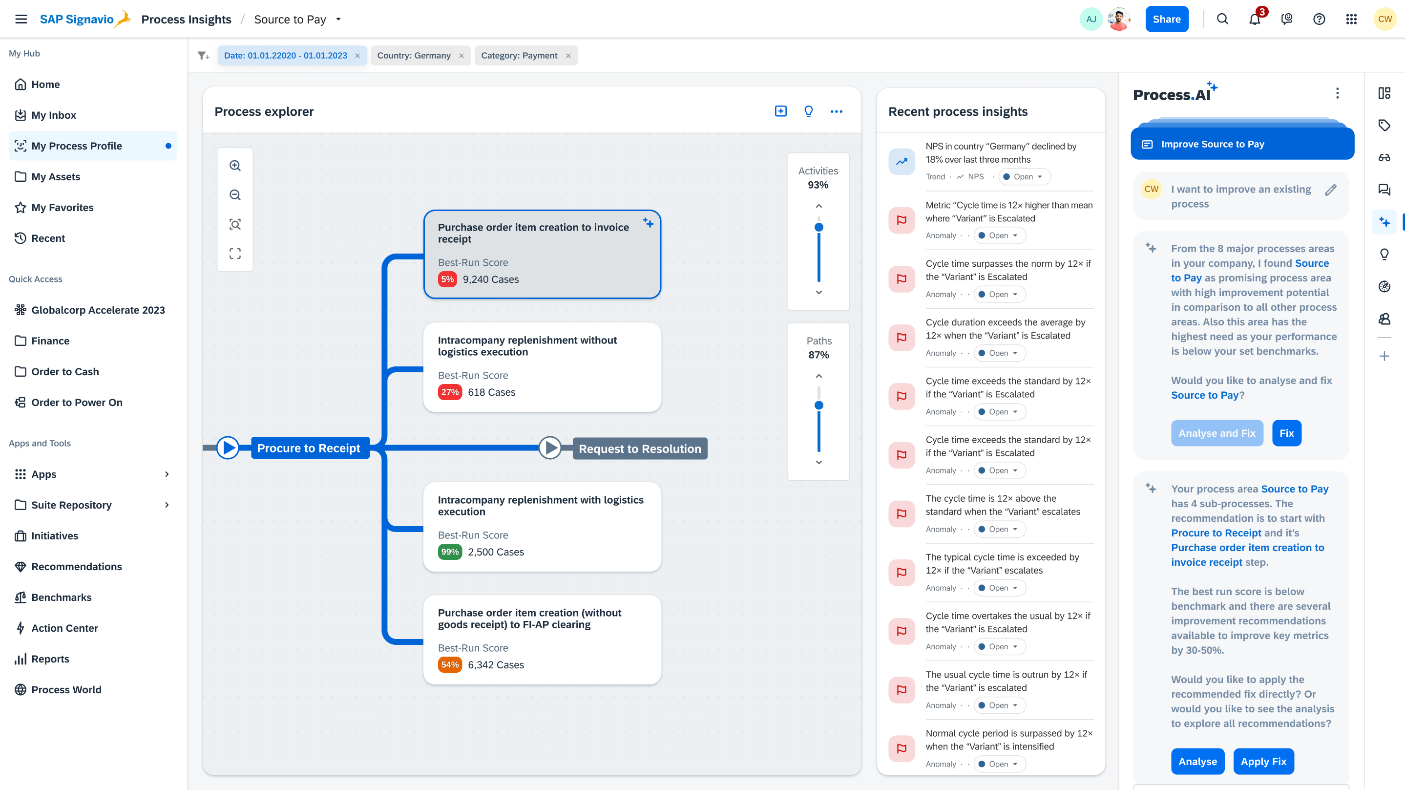Open the layout panel icon in right rail
Image resolution: width=1405 pixels, height=790 pixels.
1384,93
